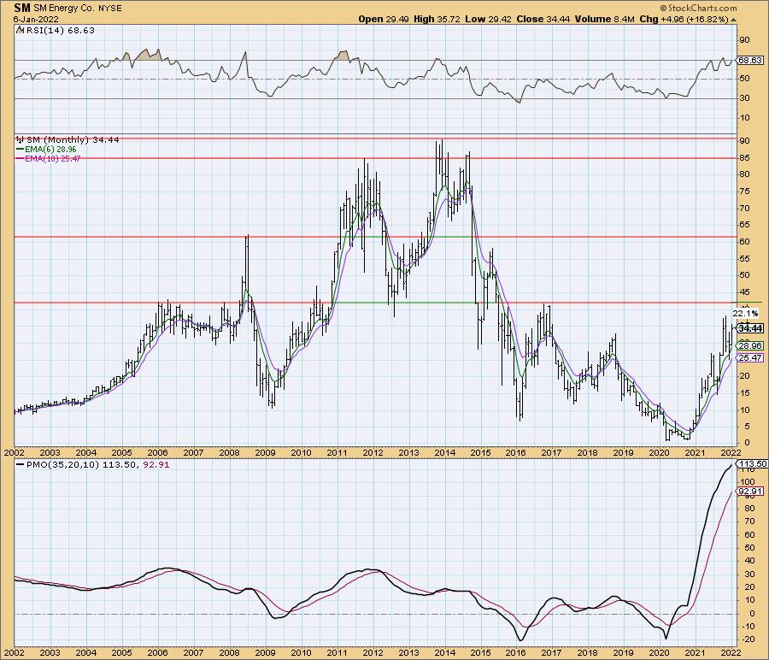Click the Chg +4.96 (+16.82%) value
The width and height of the screenshot is (769, 660).
684,19
